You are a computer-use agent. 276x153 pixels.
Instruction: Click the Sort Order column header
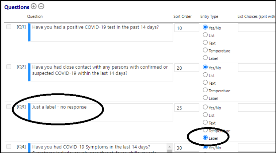tap(182, 17)
